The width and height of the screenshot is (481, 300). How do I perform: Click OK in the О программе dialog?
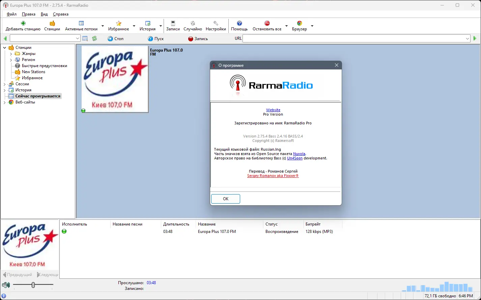226,199
